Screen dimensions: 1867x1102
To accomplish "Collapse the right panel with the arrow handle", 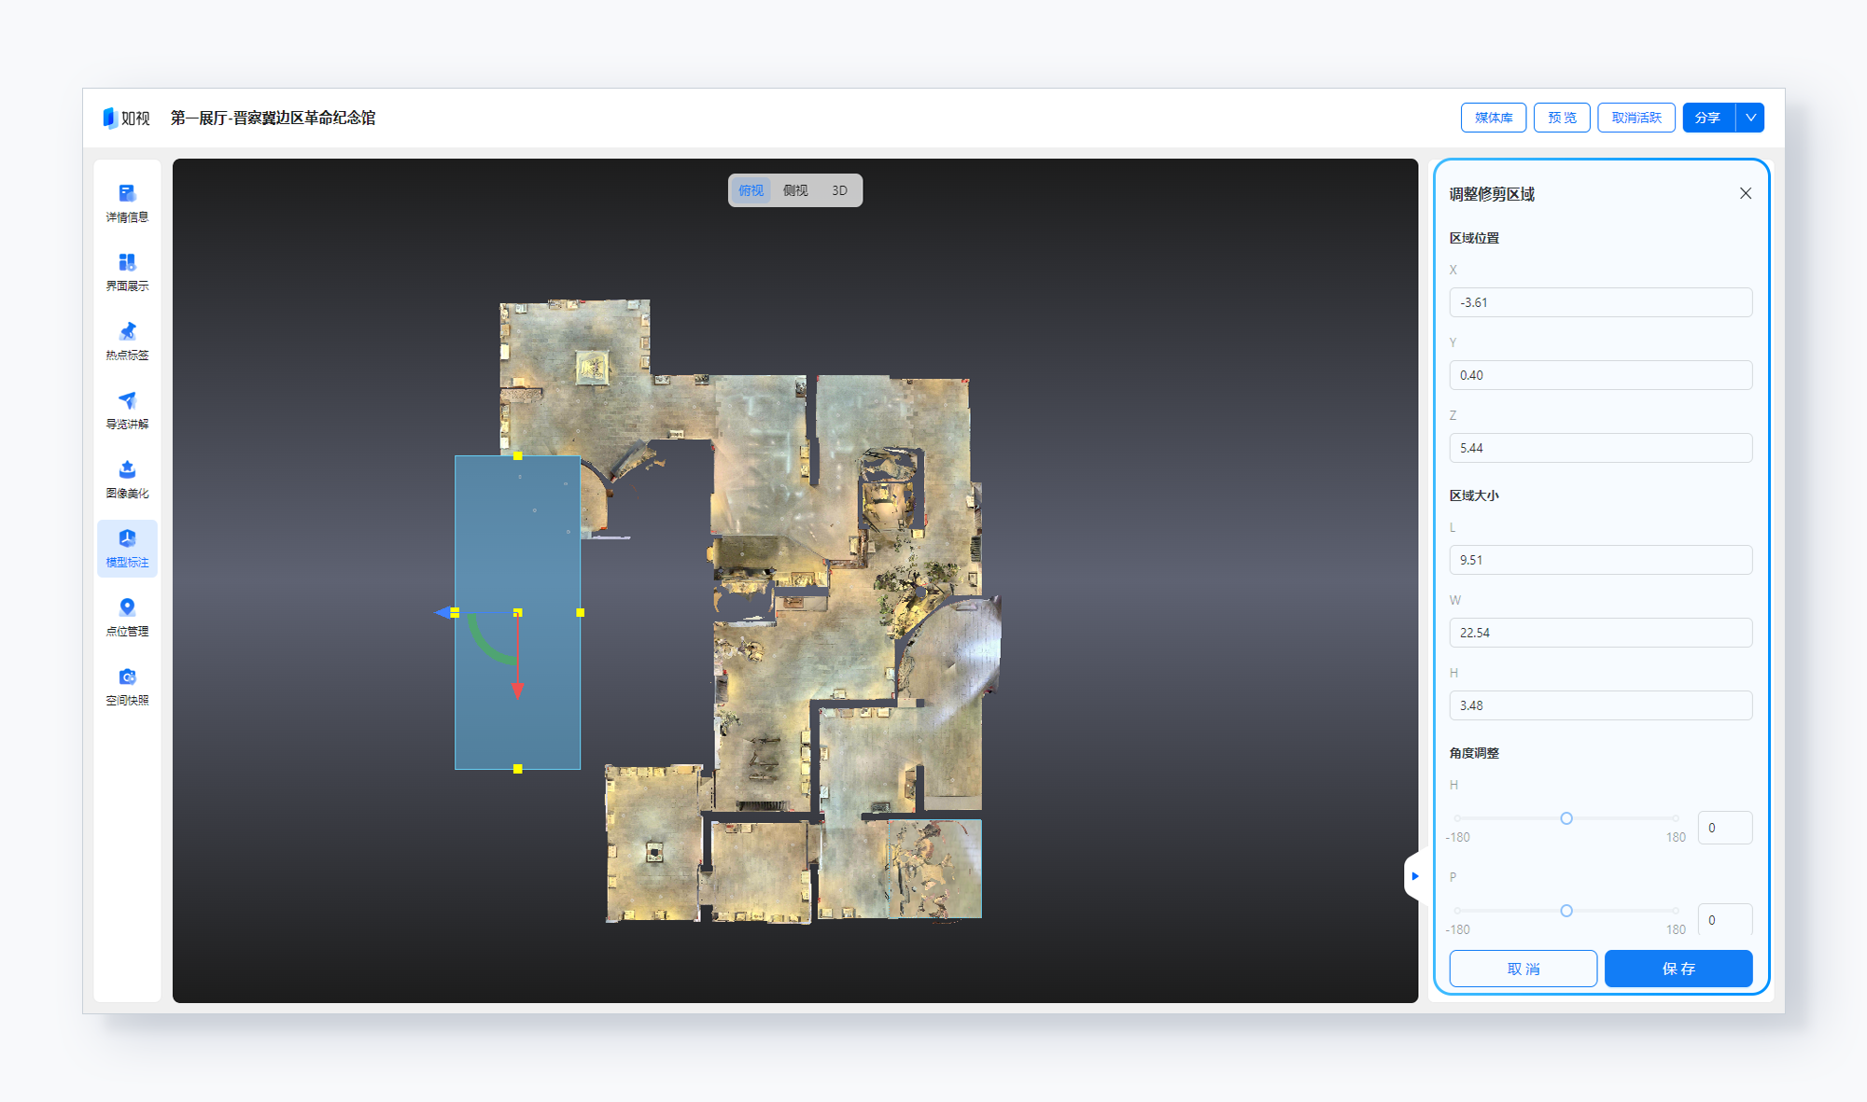I will coord(1414,876).
